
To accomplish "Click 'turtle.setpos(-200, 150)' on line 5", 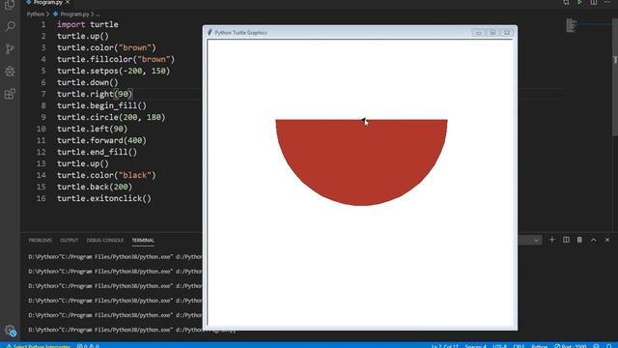I will (114, 71).
